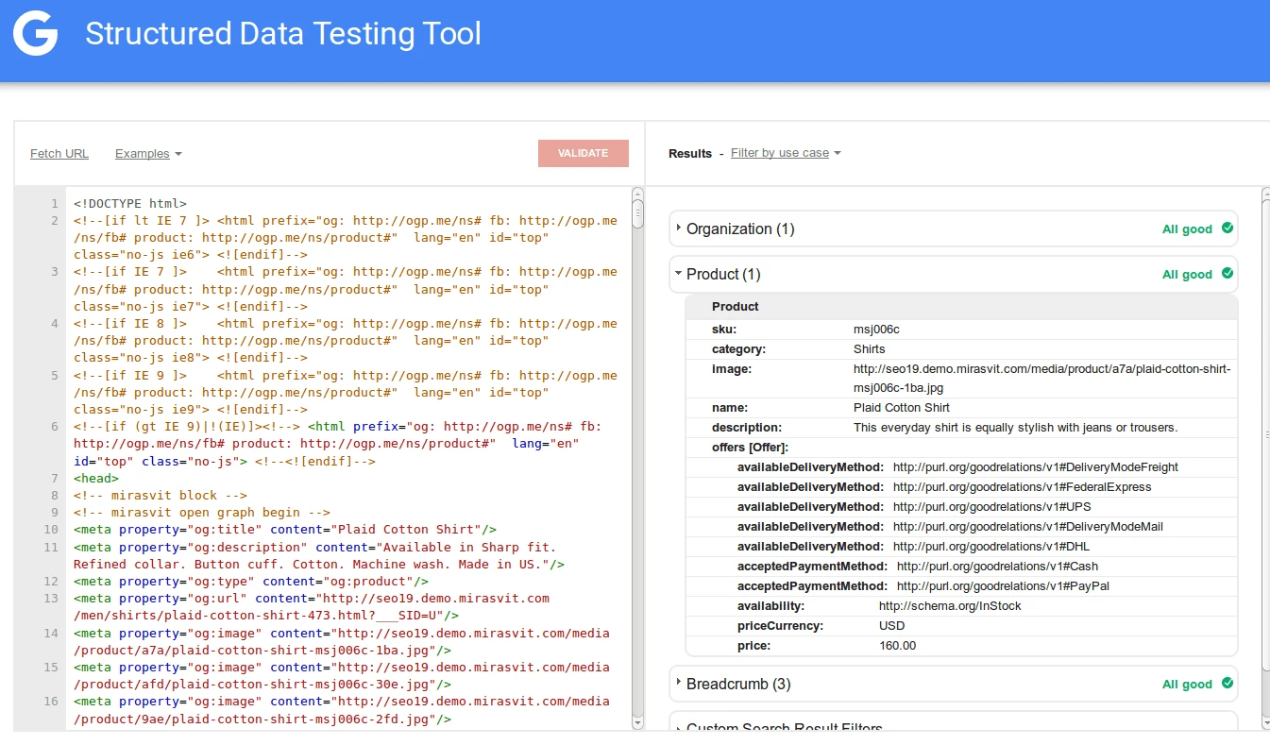Viewport: 1270px width, 745px height.
Task: Click the green checkmark beside Breadcrumb
Action: point(1226,683)
